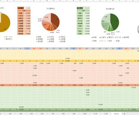Viewport: 139px width, 115px height.
Task: Select the fixed-cost total cell 159,000
Action: click(86, 8)
